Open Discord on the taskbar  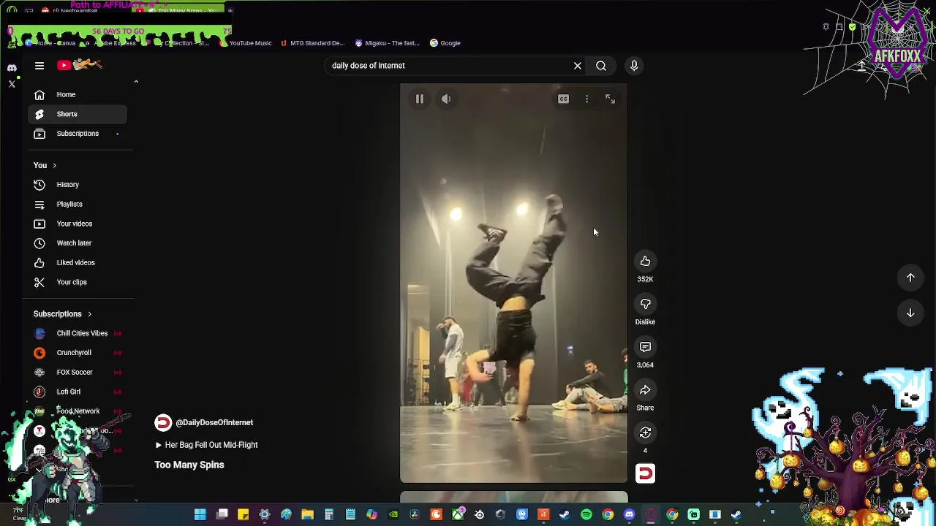pyautogui.click(x=629, y=515)
